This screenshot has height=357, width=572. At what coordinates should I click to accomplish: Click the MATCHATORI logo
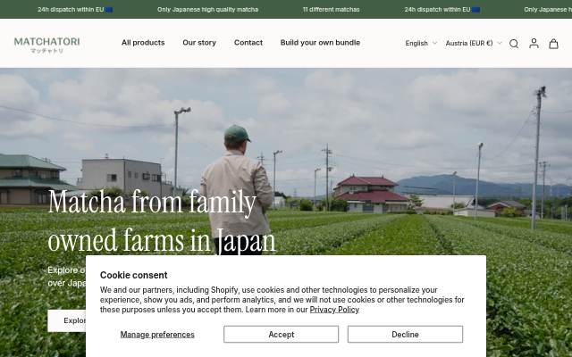click(x=47, y=45)
